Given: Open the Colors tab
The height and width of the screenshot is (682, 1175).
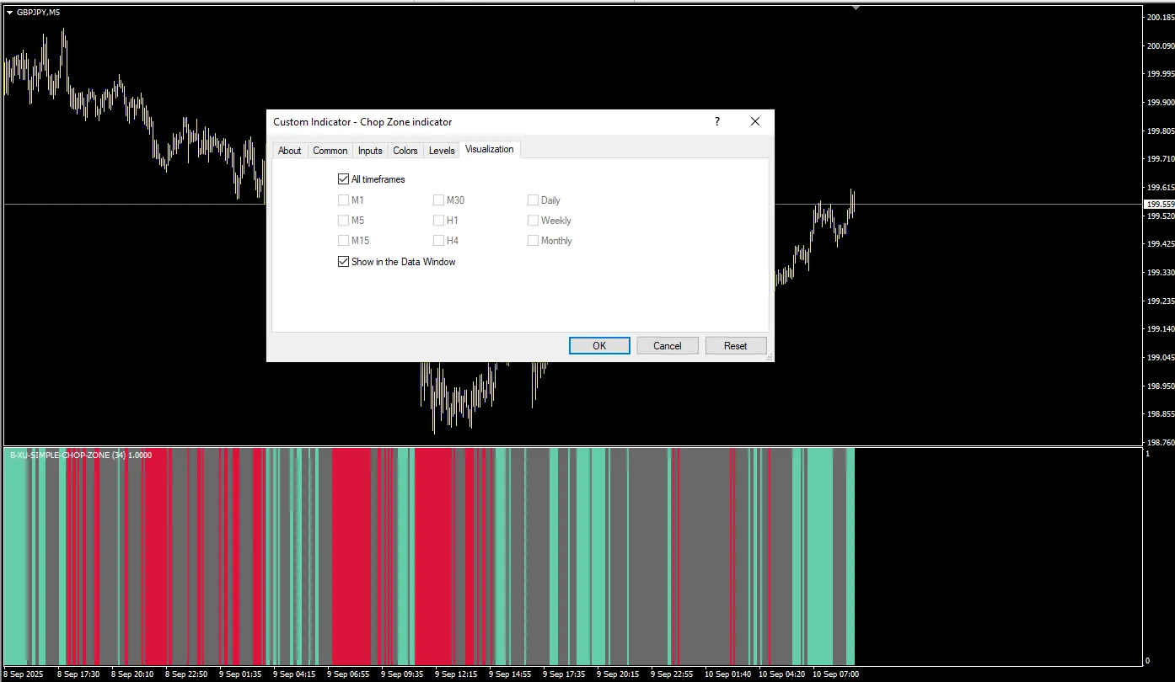Looking at the screenshot, I should click(x=405, y=151).
